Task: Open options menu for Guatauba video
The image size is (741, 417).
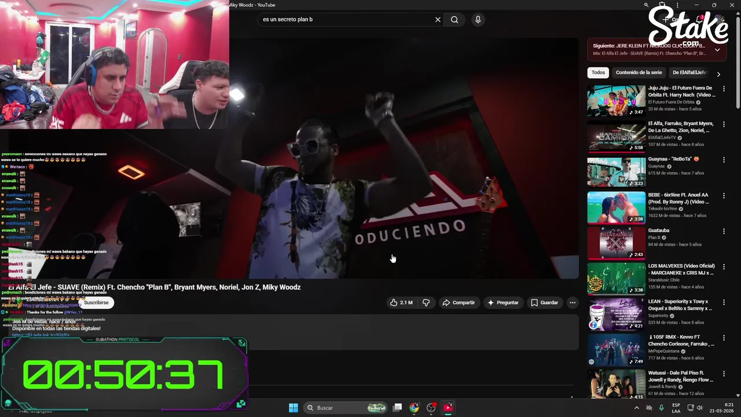Action: tap(724, 231)
